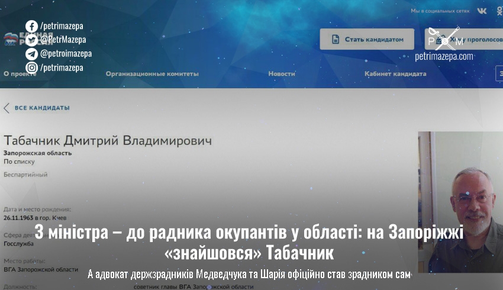Go to the Новости section
Screen dimensions: 503x290
coord(282,74)
